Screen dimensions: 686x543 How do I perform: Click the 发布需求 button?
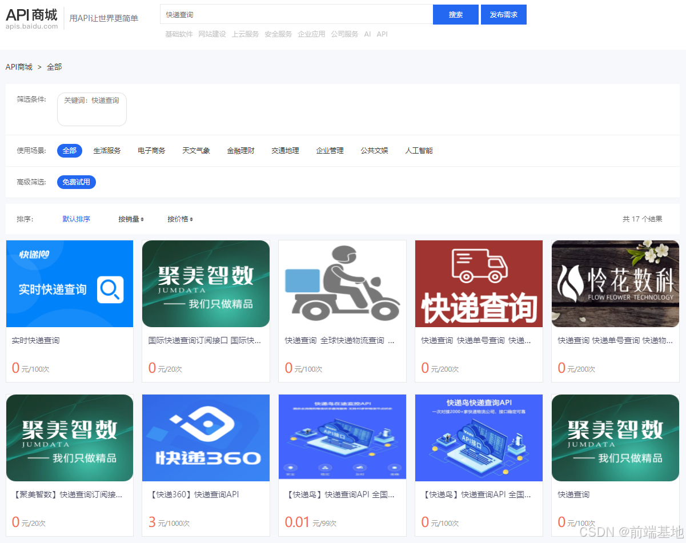pyautogui.click(x=504, y=14)
